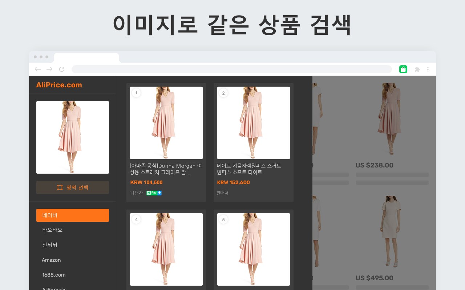
Task: Click the 영역 선택 button
Action: (x=73, y=187)
